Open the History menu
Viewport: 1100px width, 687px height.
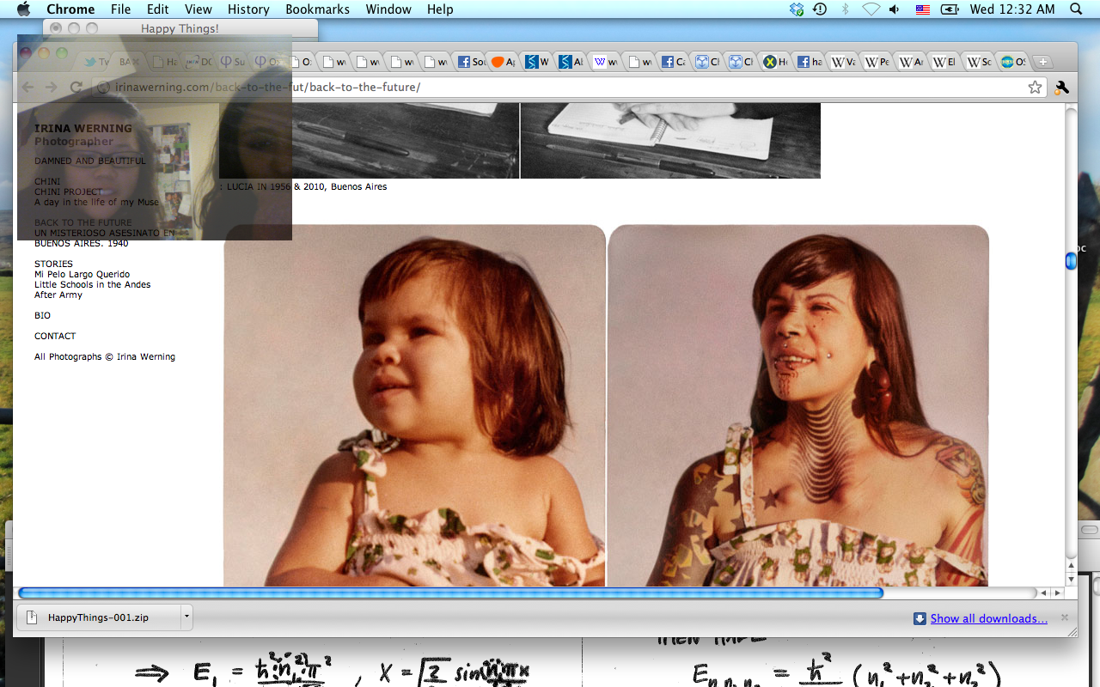click(x=248, y=9)
